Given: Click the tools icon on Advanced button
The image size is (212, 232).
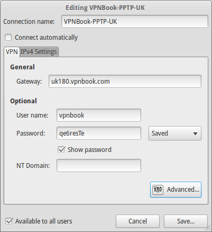Looking at the screenshot, I should coord(158,190).
